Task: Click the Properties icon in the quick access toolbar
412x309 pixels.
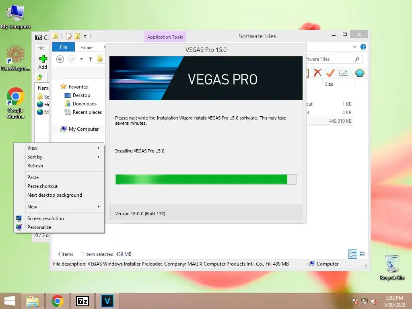Action: click(x=69, y=36)
